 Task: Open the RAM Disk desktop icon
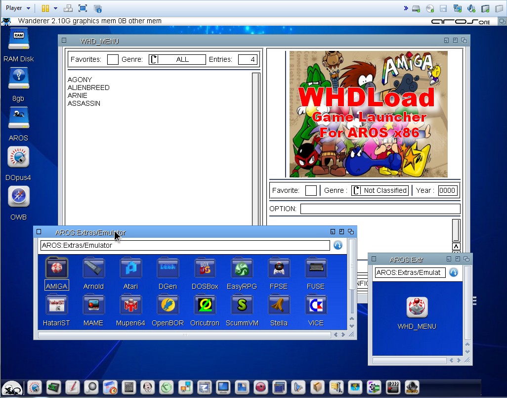(x=18, y=39)
